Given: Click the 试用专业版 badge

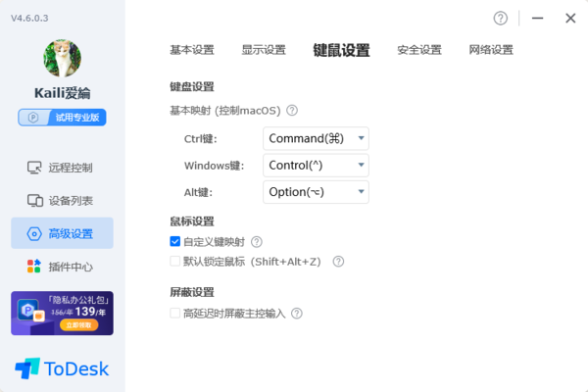Looking at the screenshot, I should 63,118.
